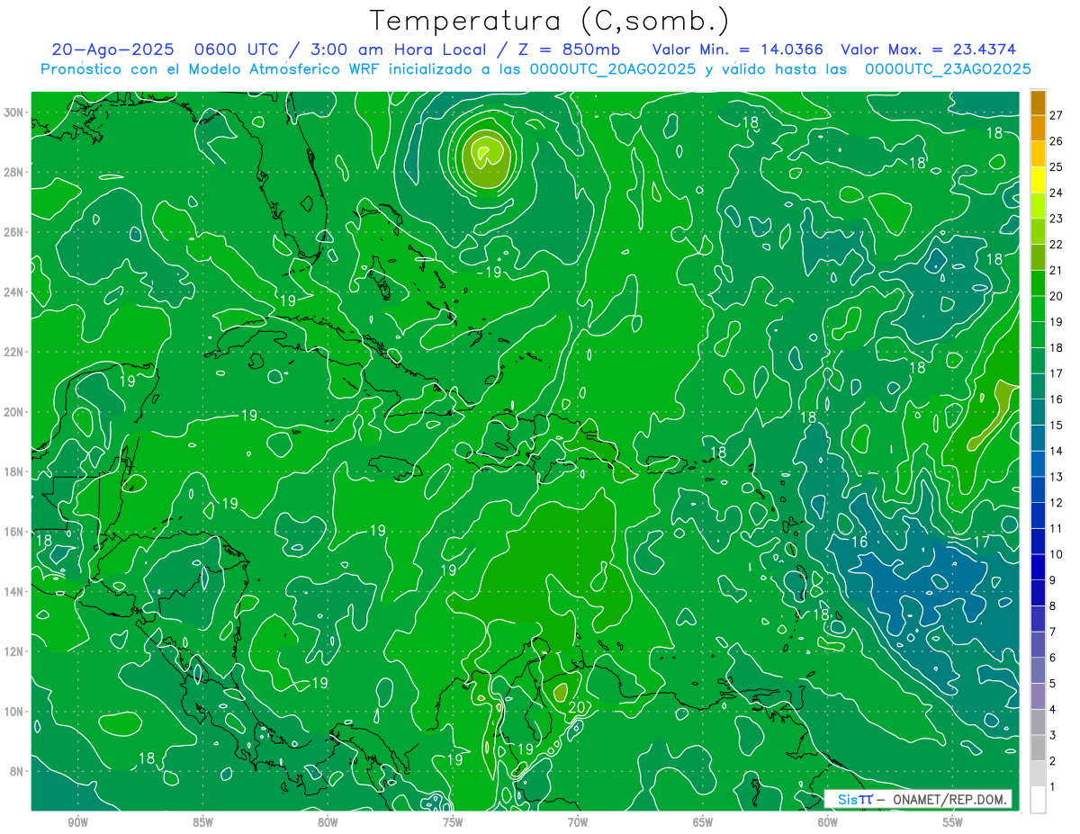Click the SisTT ONAMET/REP.DOM. logo box
The height and width of the screenshot is (834, 1080).
pyautogui.click(x=917, y=799)
